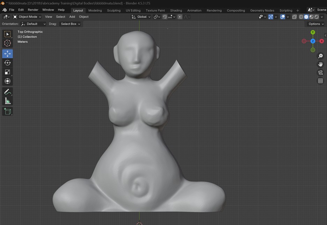The height and width of the screenshot is (225, 327).
Task: Click the Options button in header
Action: pyautogui.click(x=316, y=24)
